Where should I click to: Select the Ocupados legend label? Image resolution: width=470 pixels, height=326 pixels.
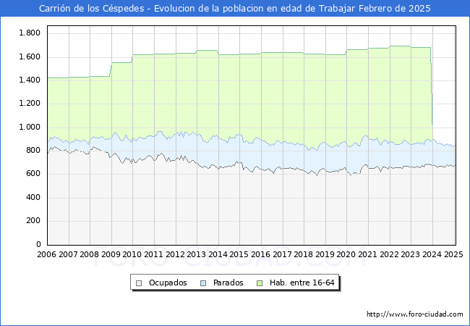[x=168, y=283]
